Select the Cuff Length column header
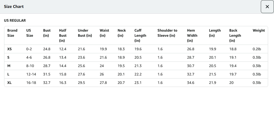This screenshot has height=129, width=274. (140, 35)
